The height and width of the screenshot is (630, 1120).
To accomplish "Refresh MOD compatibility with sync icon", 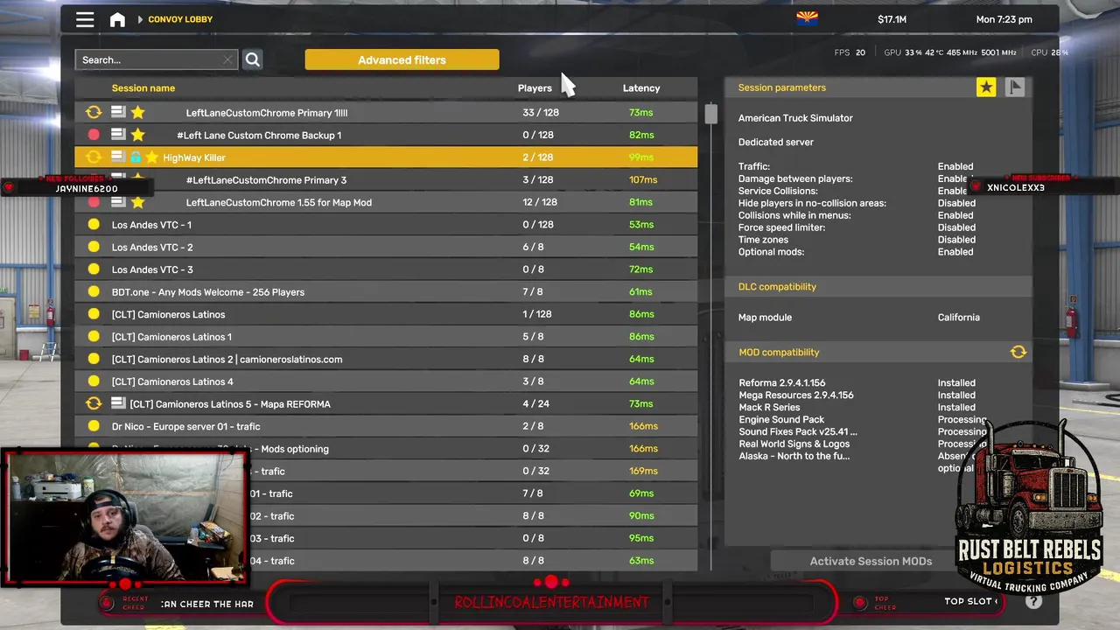I will tap(1018, 352).
